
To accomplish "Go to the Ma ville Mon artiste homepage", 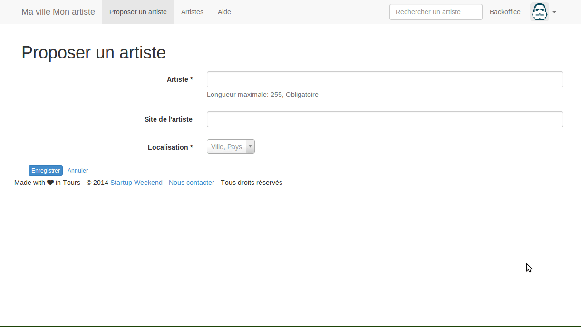I will coord(58,12).
